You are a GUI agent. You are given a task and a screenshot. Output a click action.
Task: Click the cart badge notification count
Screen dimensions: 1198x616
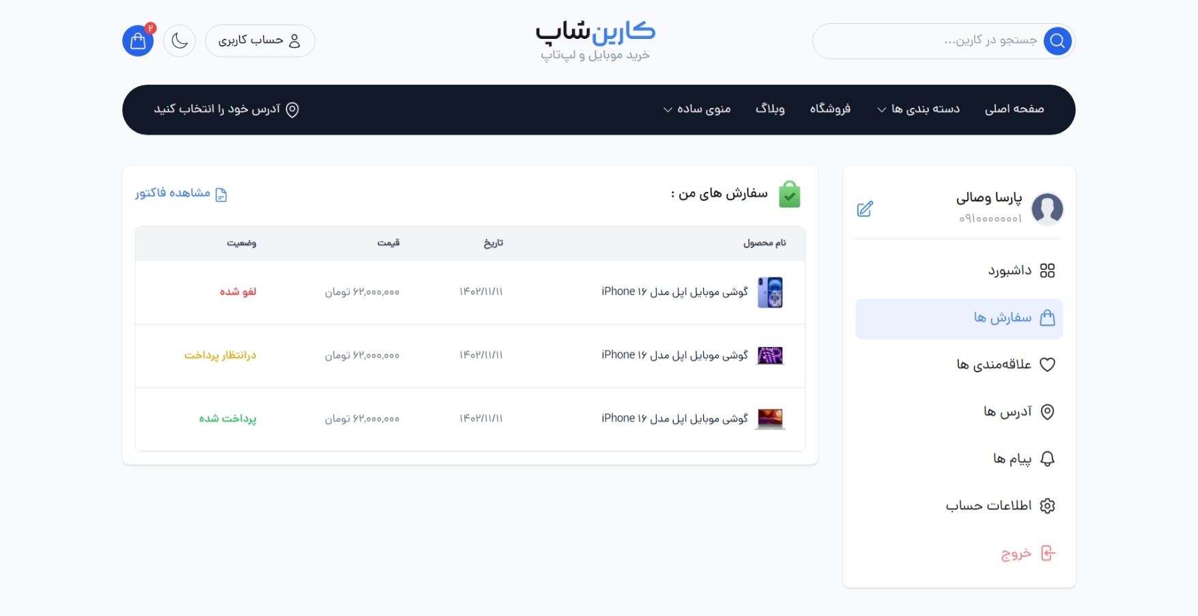point(151,28)
